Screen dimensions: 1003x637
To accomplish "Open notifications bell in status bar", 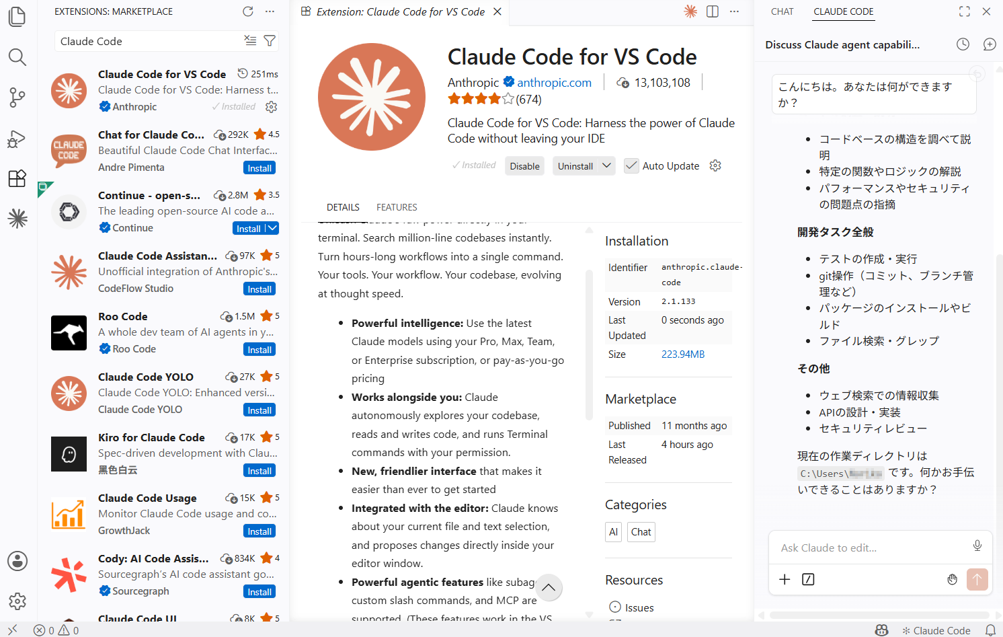I will (990, 630).
